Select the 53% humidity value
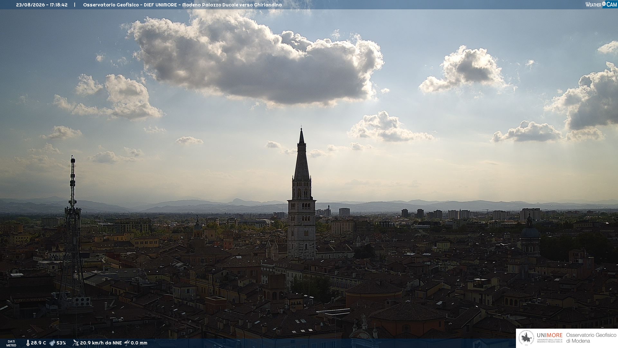Viewport: 618px width, 348px height. pos(61,343)
